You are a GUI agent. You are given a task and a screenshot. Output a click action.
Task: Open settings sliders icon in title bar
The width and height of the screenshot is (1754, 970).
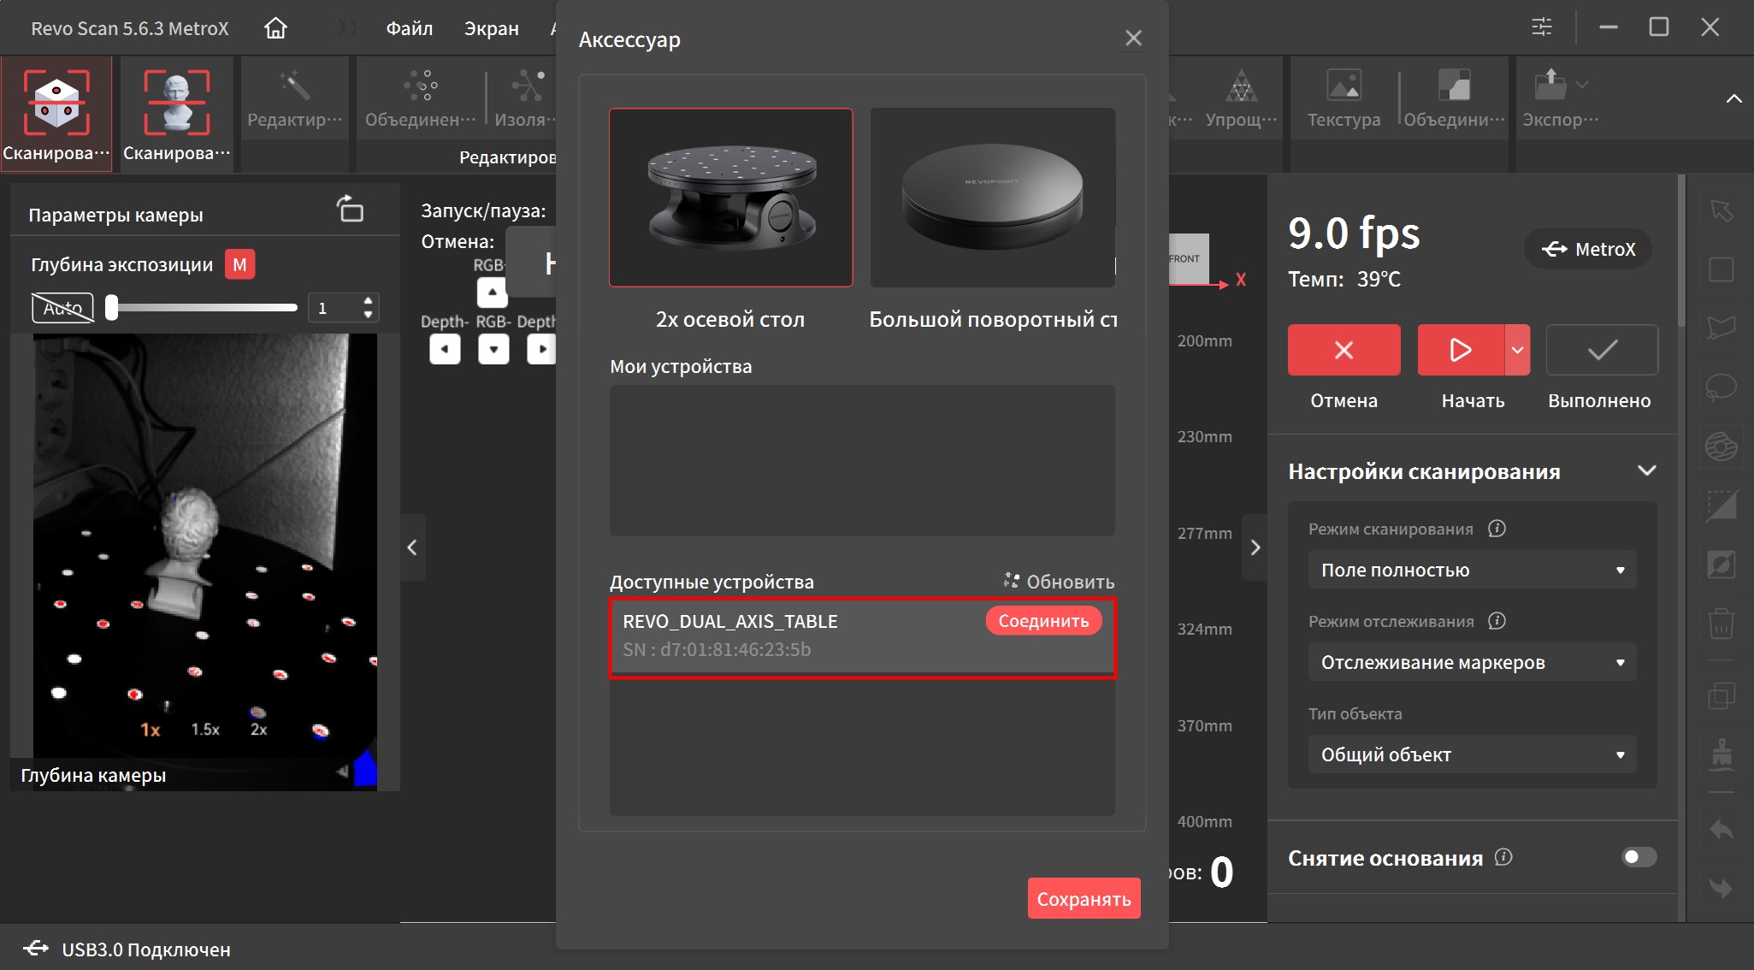(1541, 27)
